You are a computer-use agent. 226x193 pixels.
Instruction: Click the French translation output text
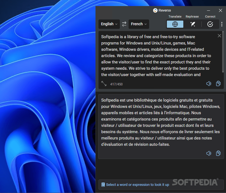click(x=161, y=122)
